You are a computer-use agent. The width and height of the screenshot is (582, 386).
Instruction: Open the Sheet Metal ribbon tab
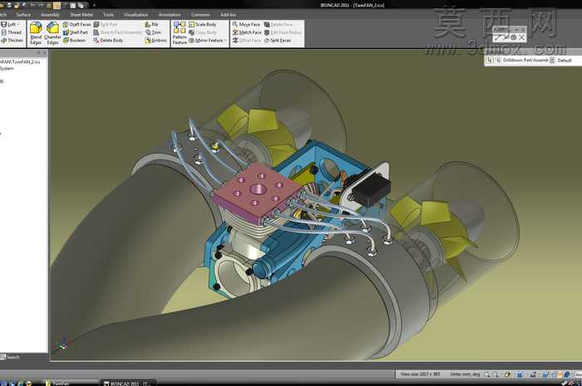pos(81,14)
